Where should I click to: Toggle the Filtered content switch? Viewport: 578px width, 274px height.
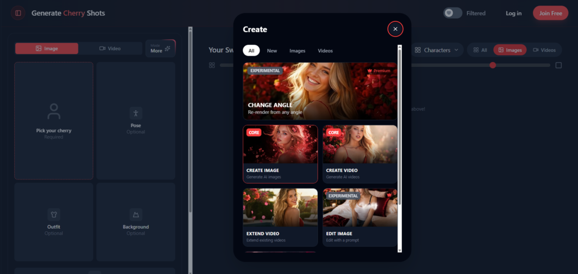pos(453,13)
